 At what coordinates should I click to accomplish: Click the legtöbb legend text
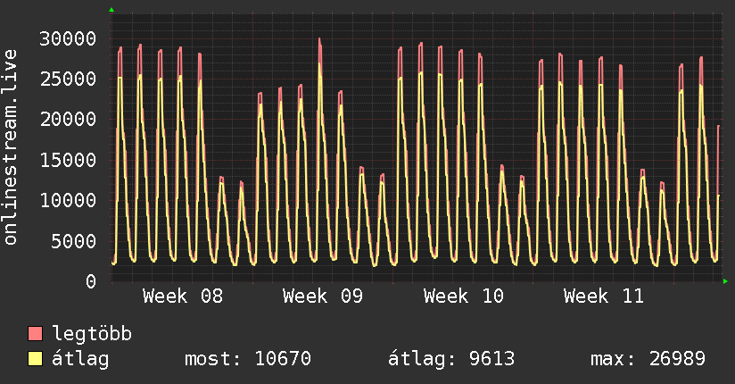tap(93, 335)
